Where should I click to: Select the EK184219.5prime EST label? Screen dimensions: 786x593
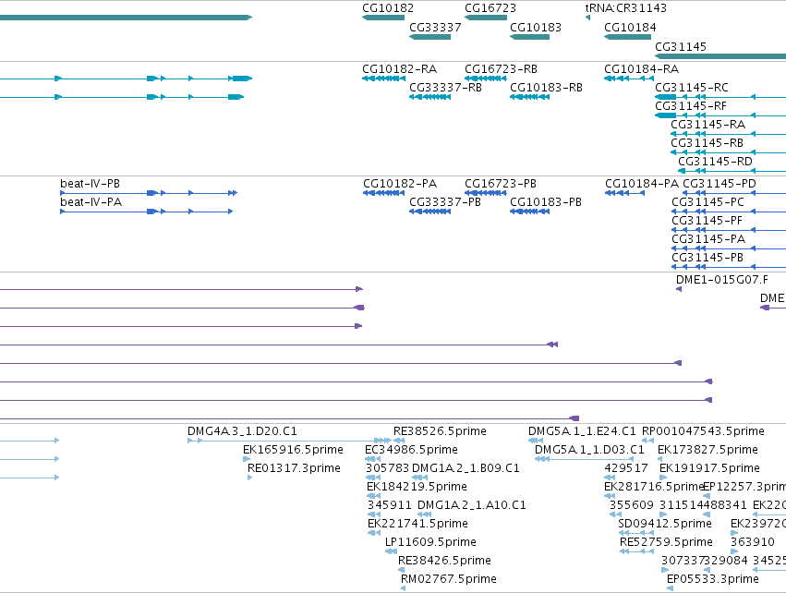click(x=417, y=487)
